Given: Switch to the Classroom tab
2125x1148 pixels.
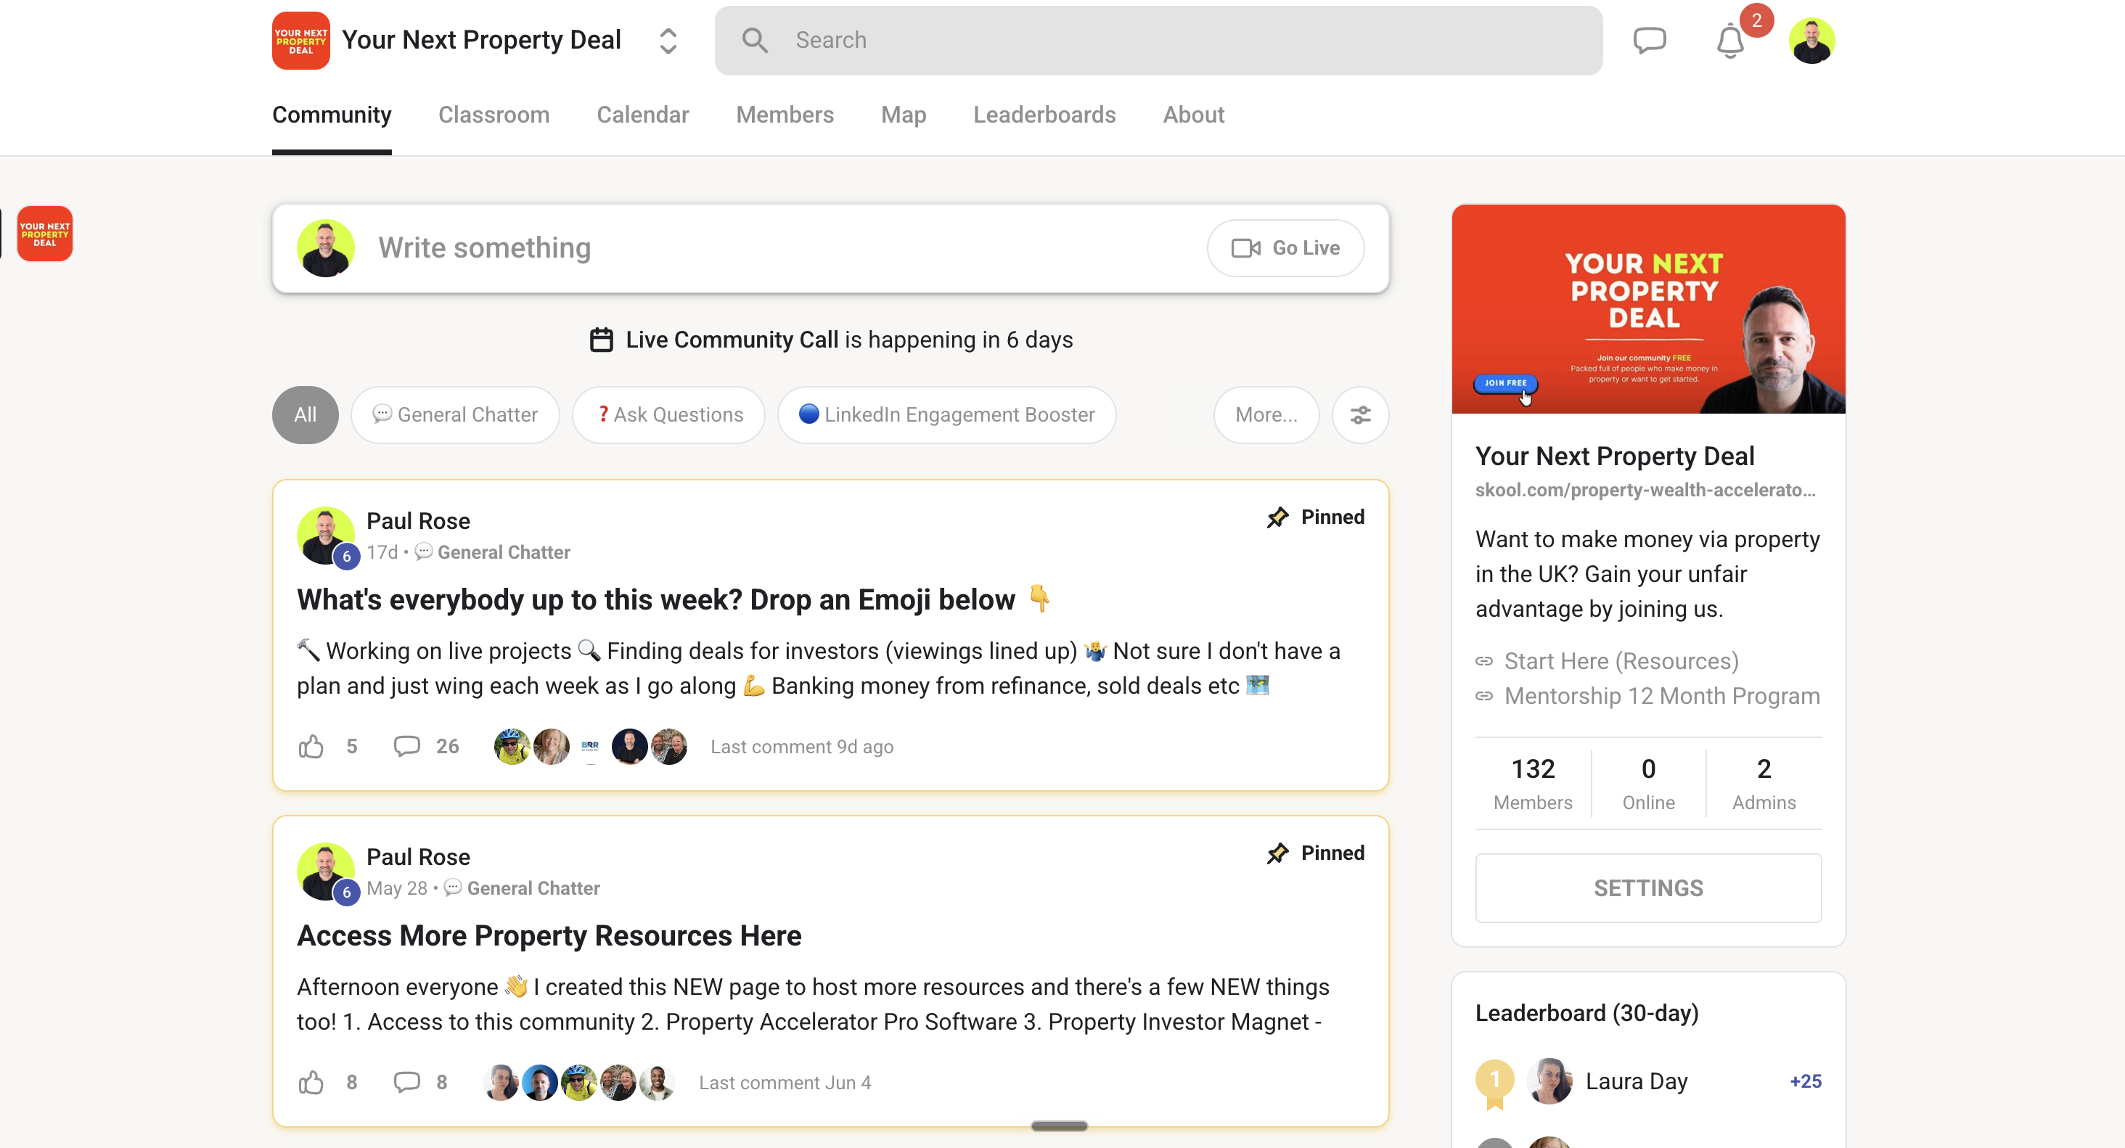Looking at the screenshot, I should [494, 115].
